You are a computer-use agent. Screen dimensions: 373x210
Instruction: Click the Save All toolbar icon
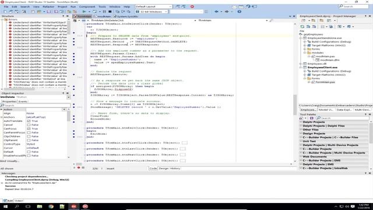tap(56, 12)
